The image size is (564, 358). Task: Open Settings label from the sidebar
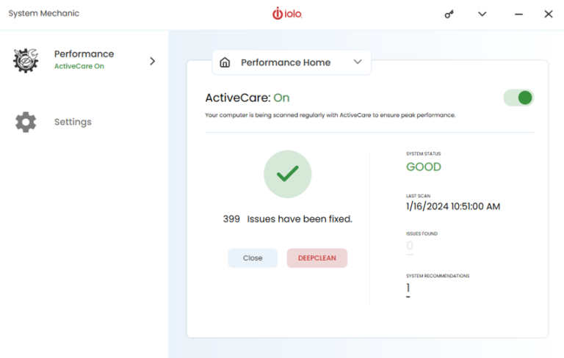73,122
